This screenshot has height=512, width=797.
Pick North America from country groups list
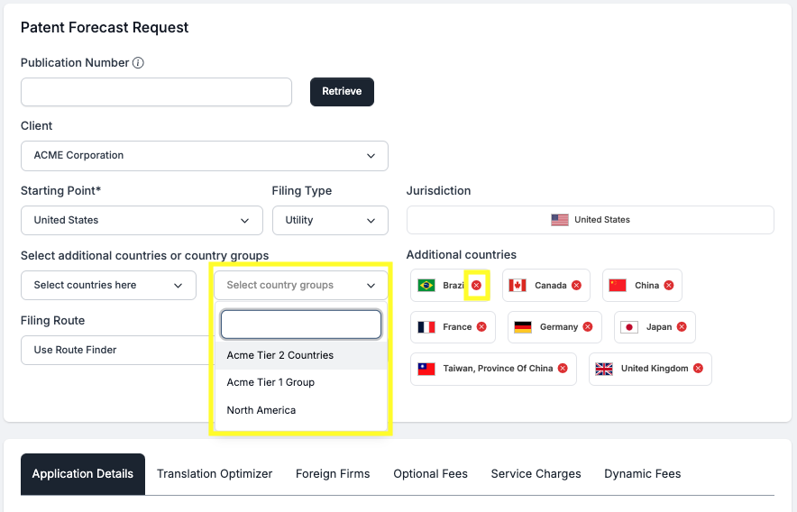[261, 410]
